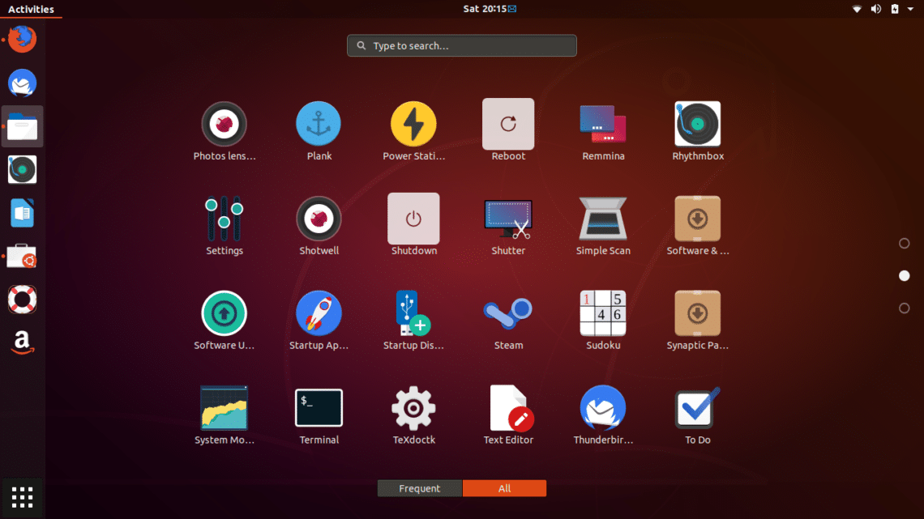Open Synaptic Package Manager
Viewport: 924px width, 519px height.
pyautogui.click(x=697, y=313)
